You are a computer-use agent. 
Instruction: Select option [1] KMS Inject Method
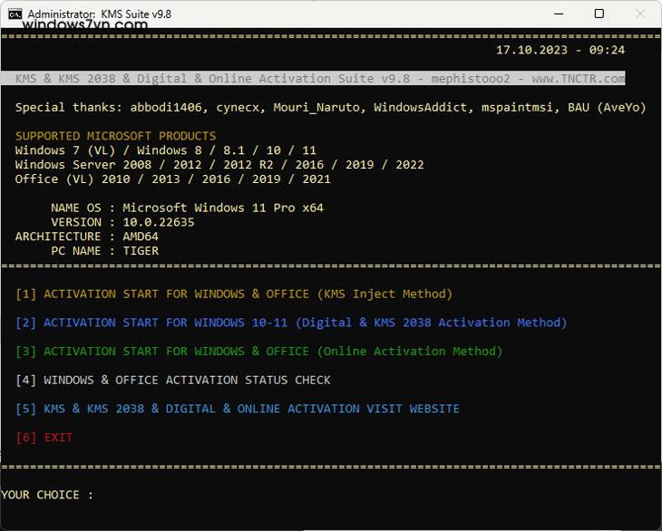(234, 294)
